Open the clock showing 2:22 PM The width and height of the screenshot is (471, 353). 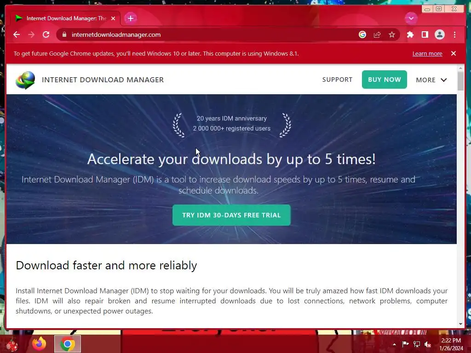coord(451,344)
